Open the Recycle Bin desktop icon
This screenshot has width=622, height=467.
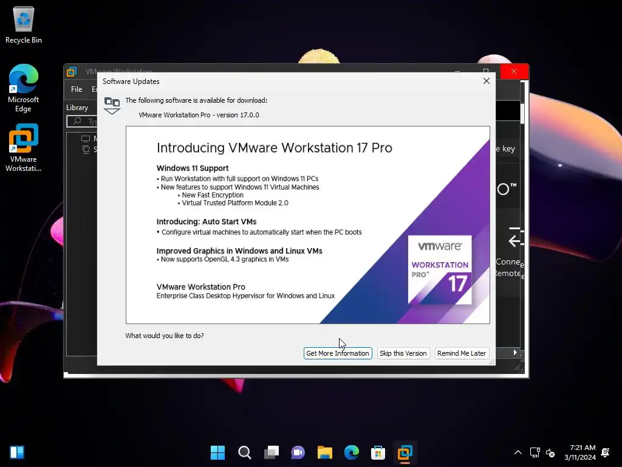coord(24,24)
